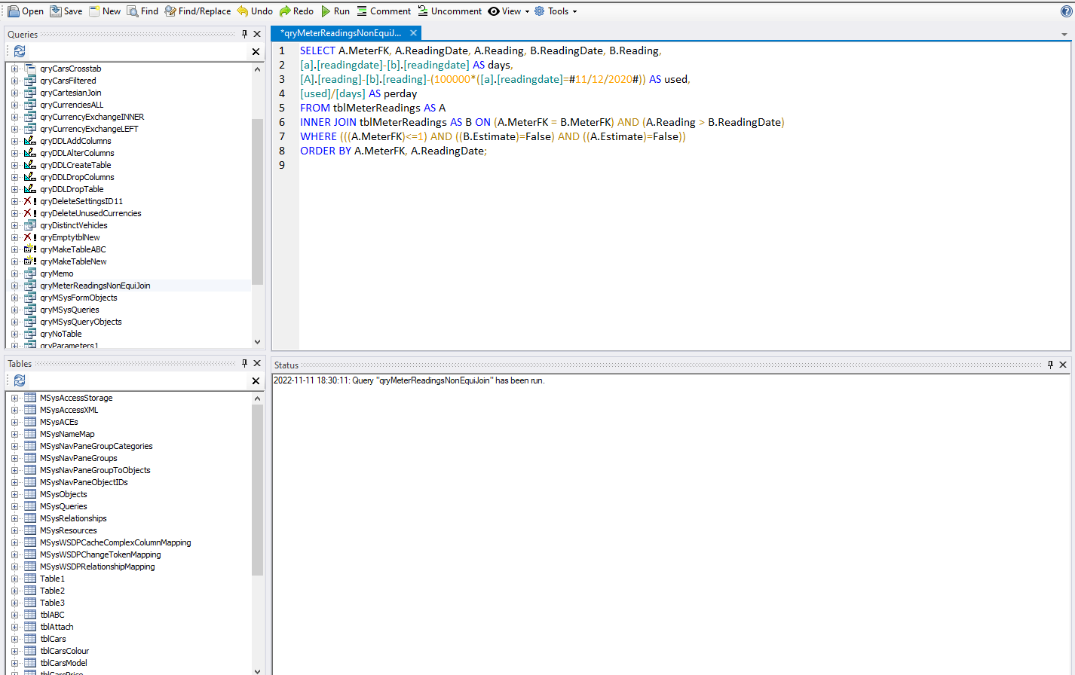1075x675 pixels.
Task: Expand the qryDeleteSettingsID11 node
Action: click(x=14, y=201)
